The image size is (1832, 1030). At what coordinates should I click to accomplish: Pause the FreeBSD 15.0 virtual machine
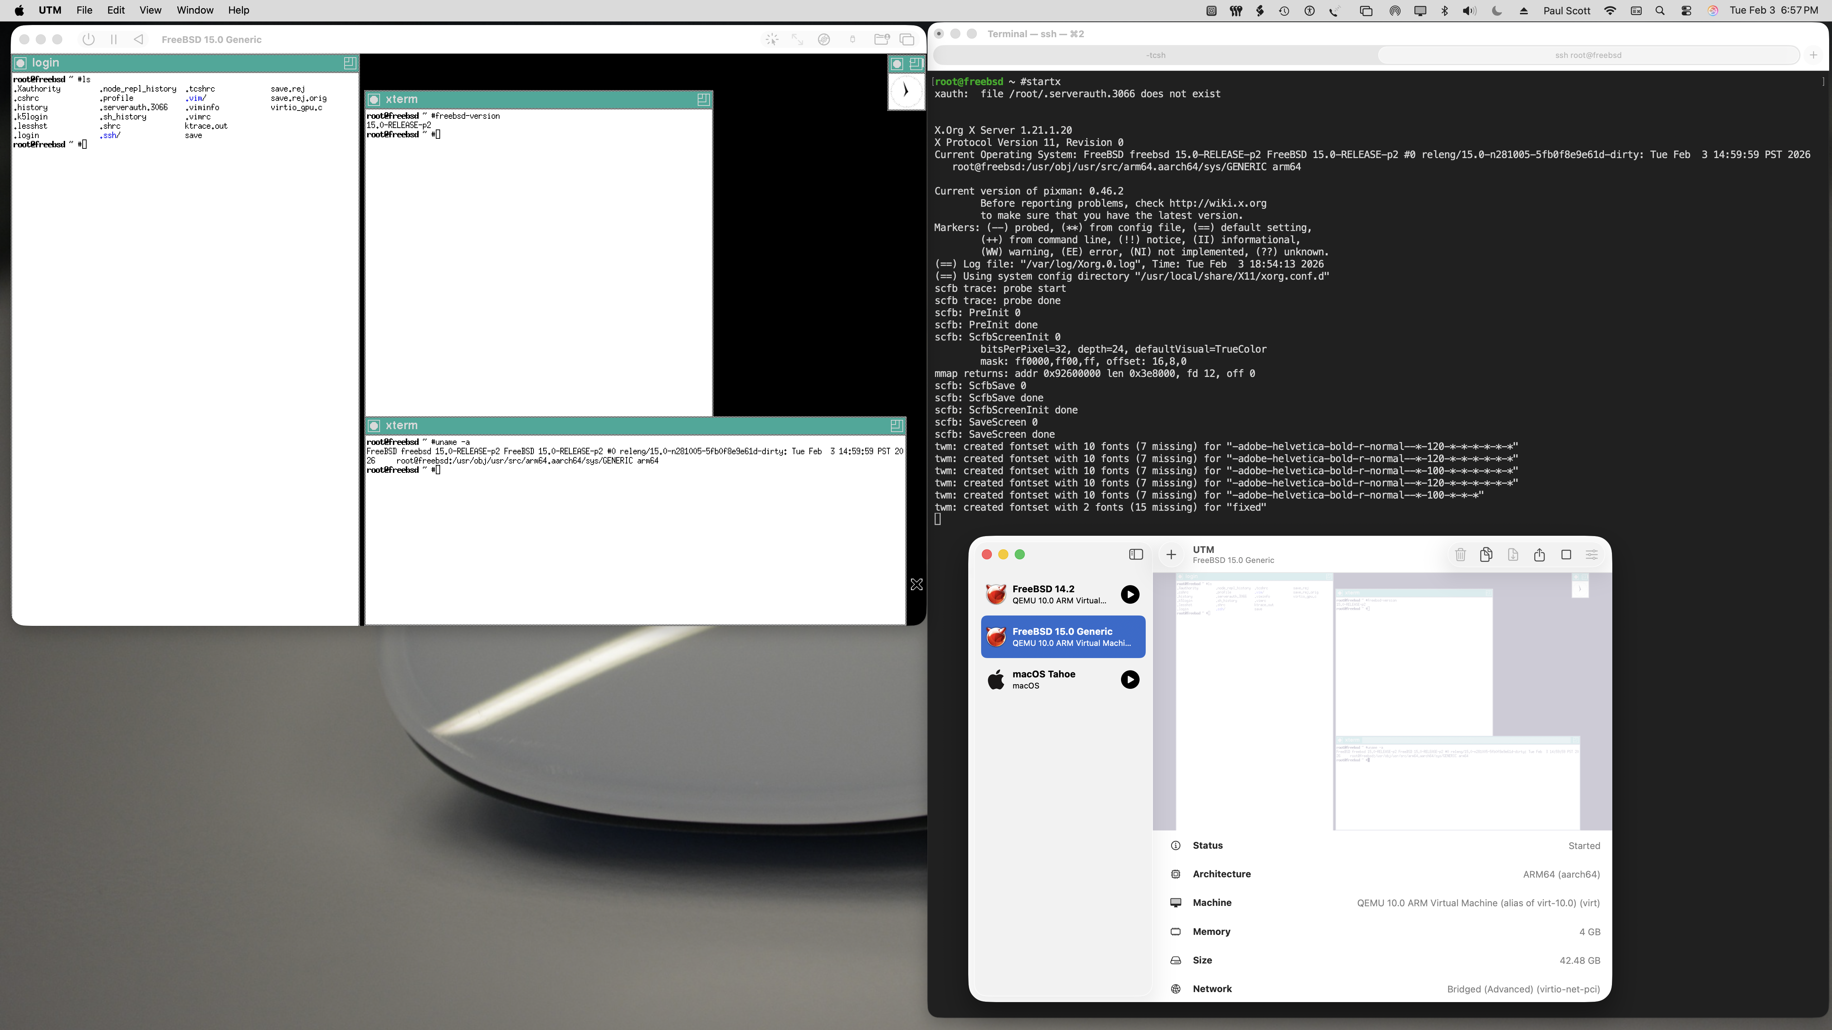[x=114, y=40]
